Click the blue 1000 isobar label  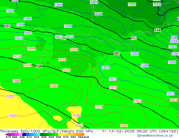174,41
